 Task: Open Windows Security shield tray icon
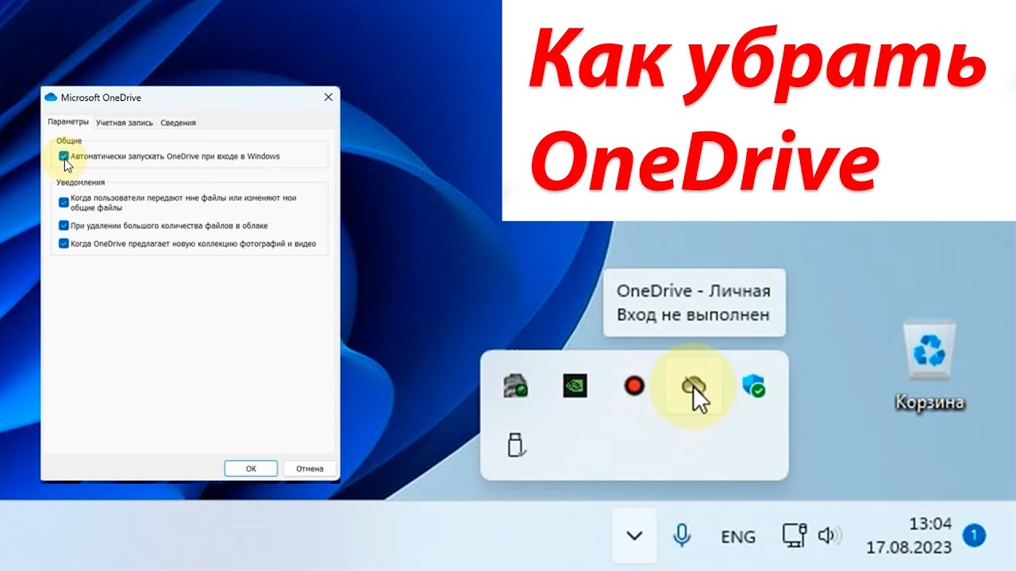pos(753,386)
